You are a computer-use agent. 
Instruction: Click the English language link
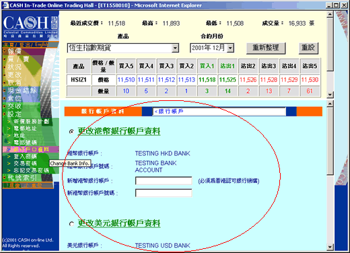[x=42, y=44]
